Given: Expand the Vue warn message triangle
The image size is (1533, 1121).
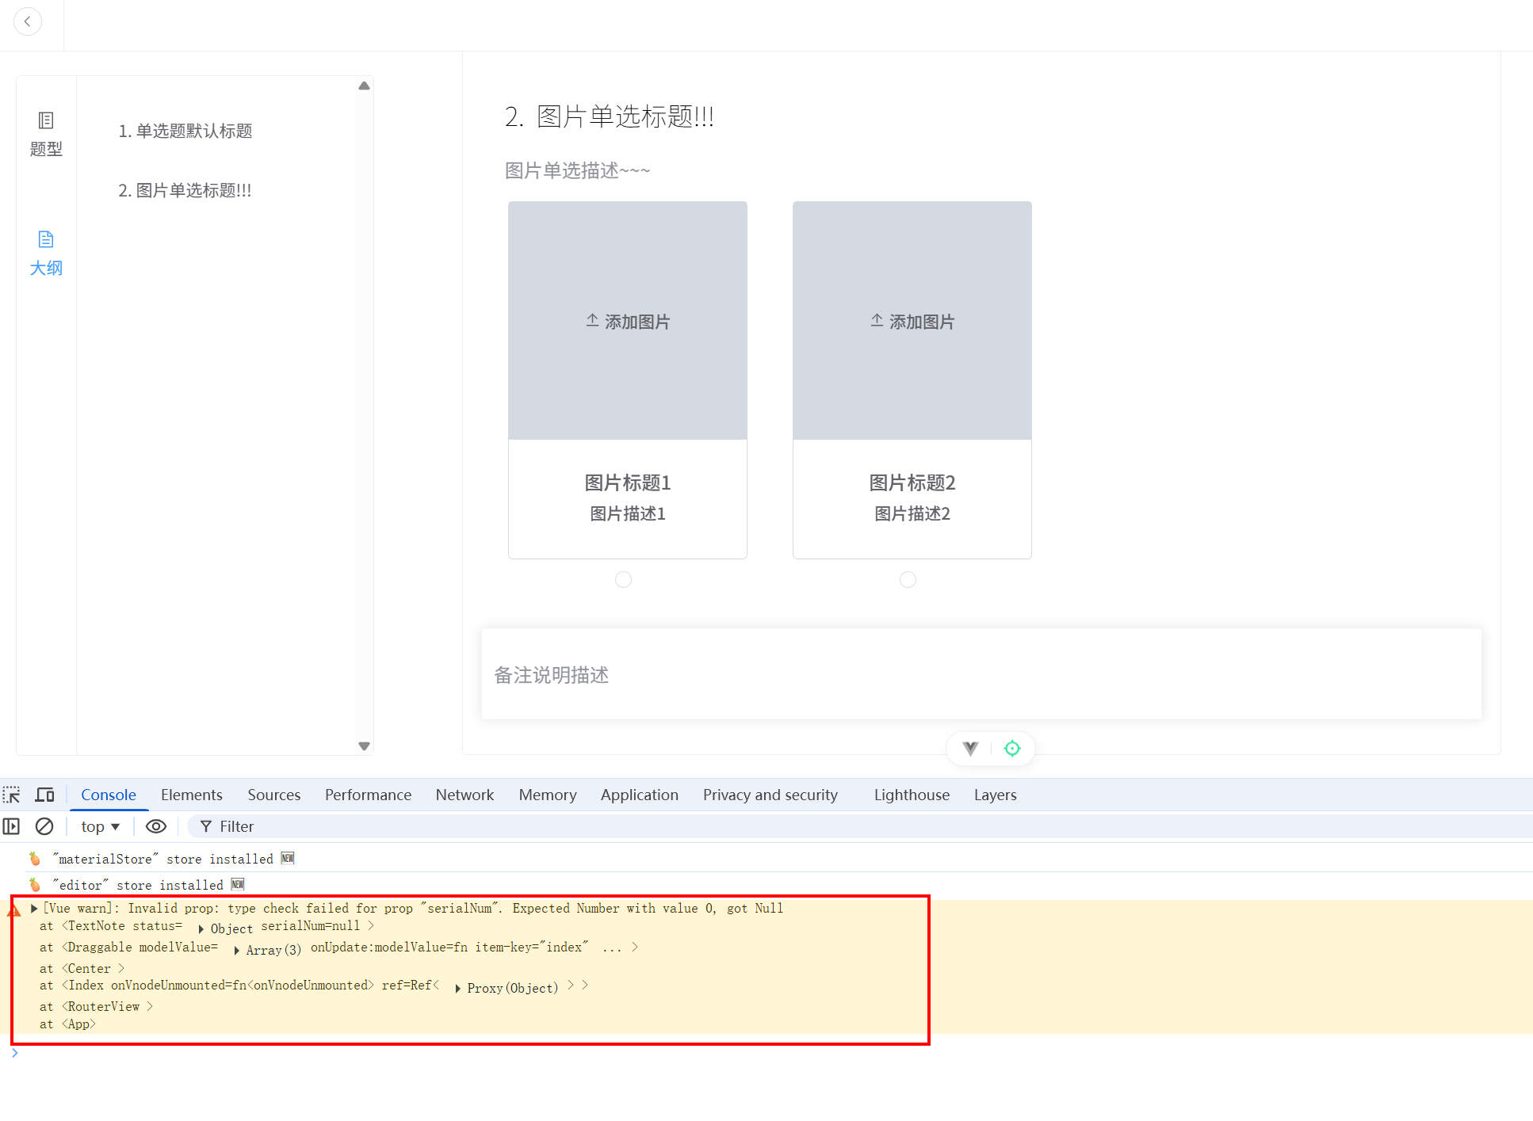Looking at the screenshot, I should pos(34,908).
